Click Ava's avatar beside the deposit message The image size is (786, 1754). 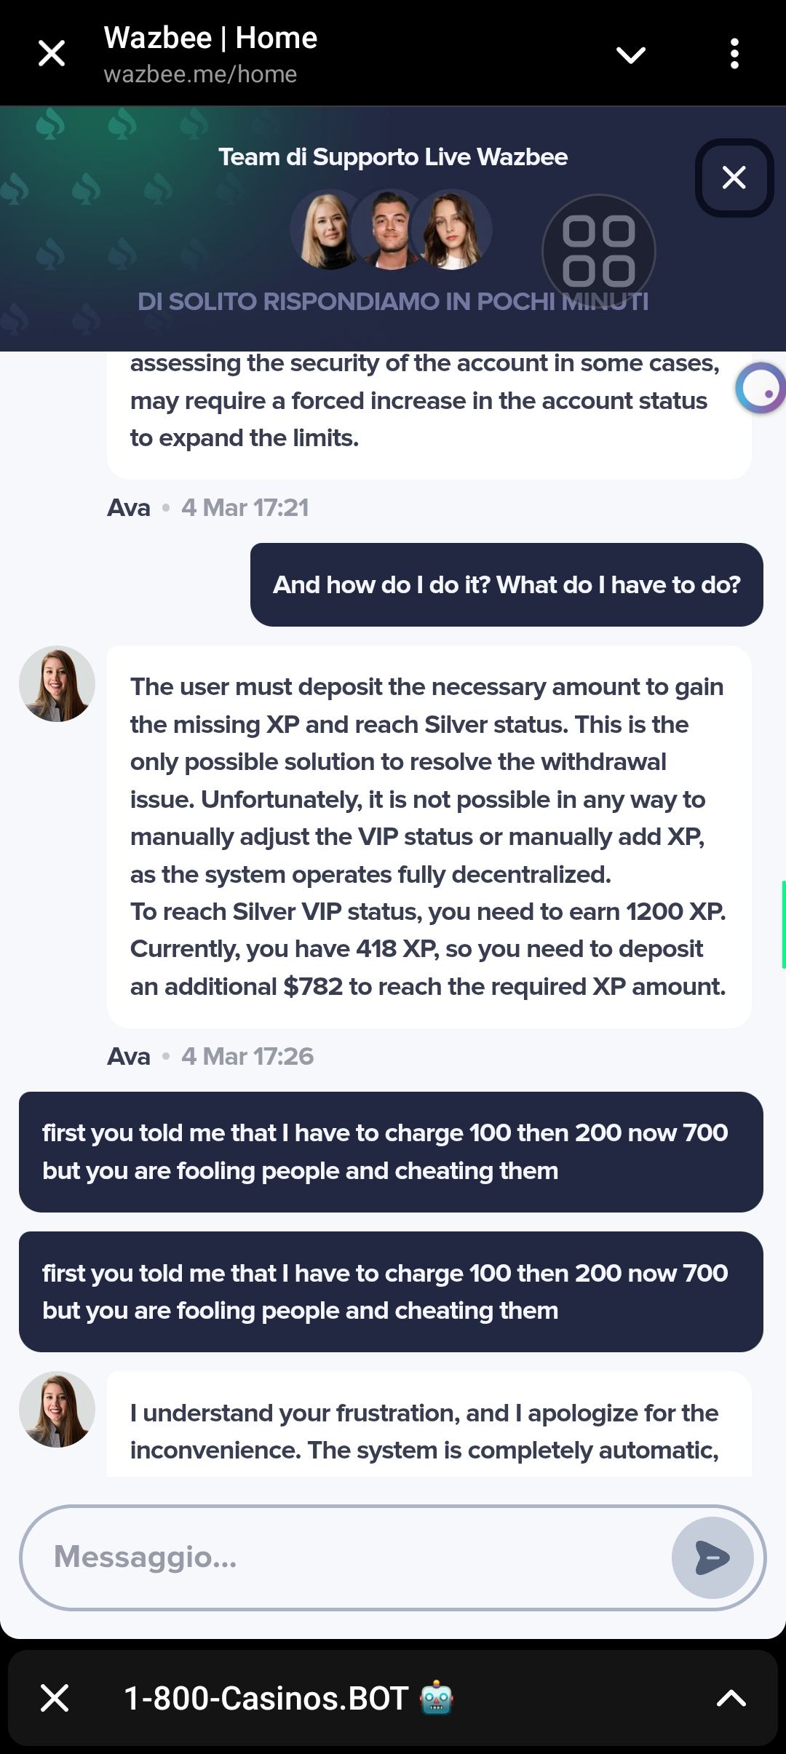57,684
